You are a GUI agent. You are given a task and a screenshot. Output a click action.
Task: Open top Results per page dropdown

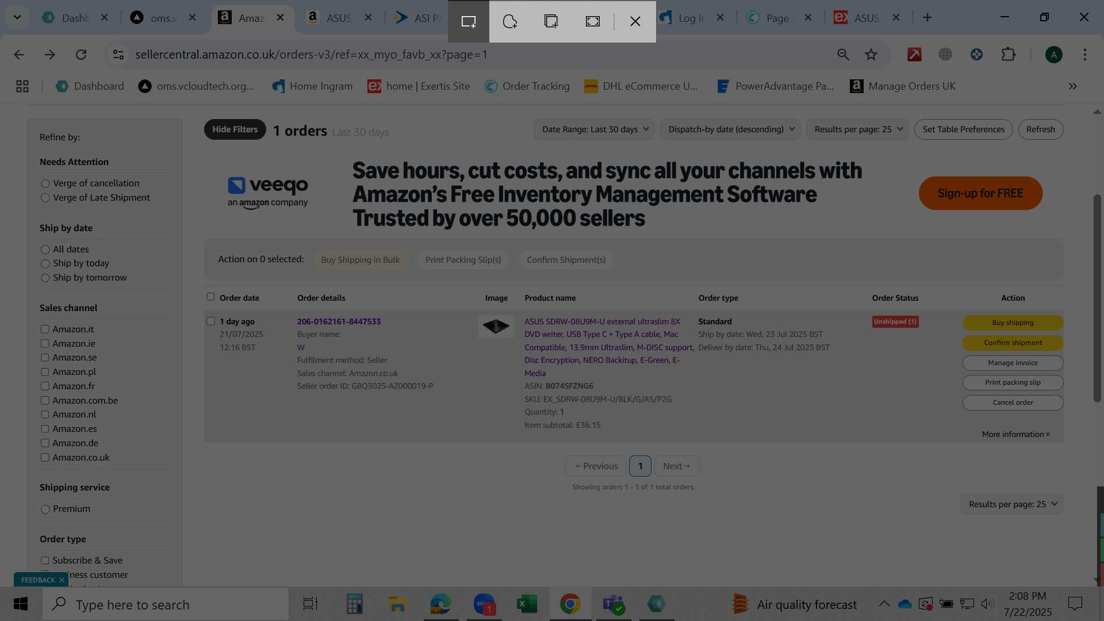(857, 129)
